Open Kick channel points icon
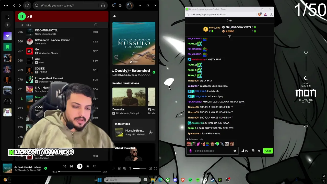The height and width of the screenshot is (184, 327). tap(245, 151)
